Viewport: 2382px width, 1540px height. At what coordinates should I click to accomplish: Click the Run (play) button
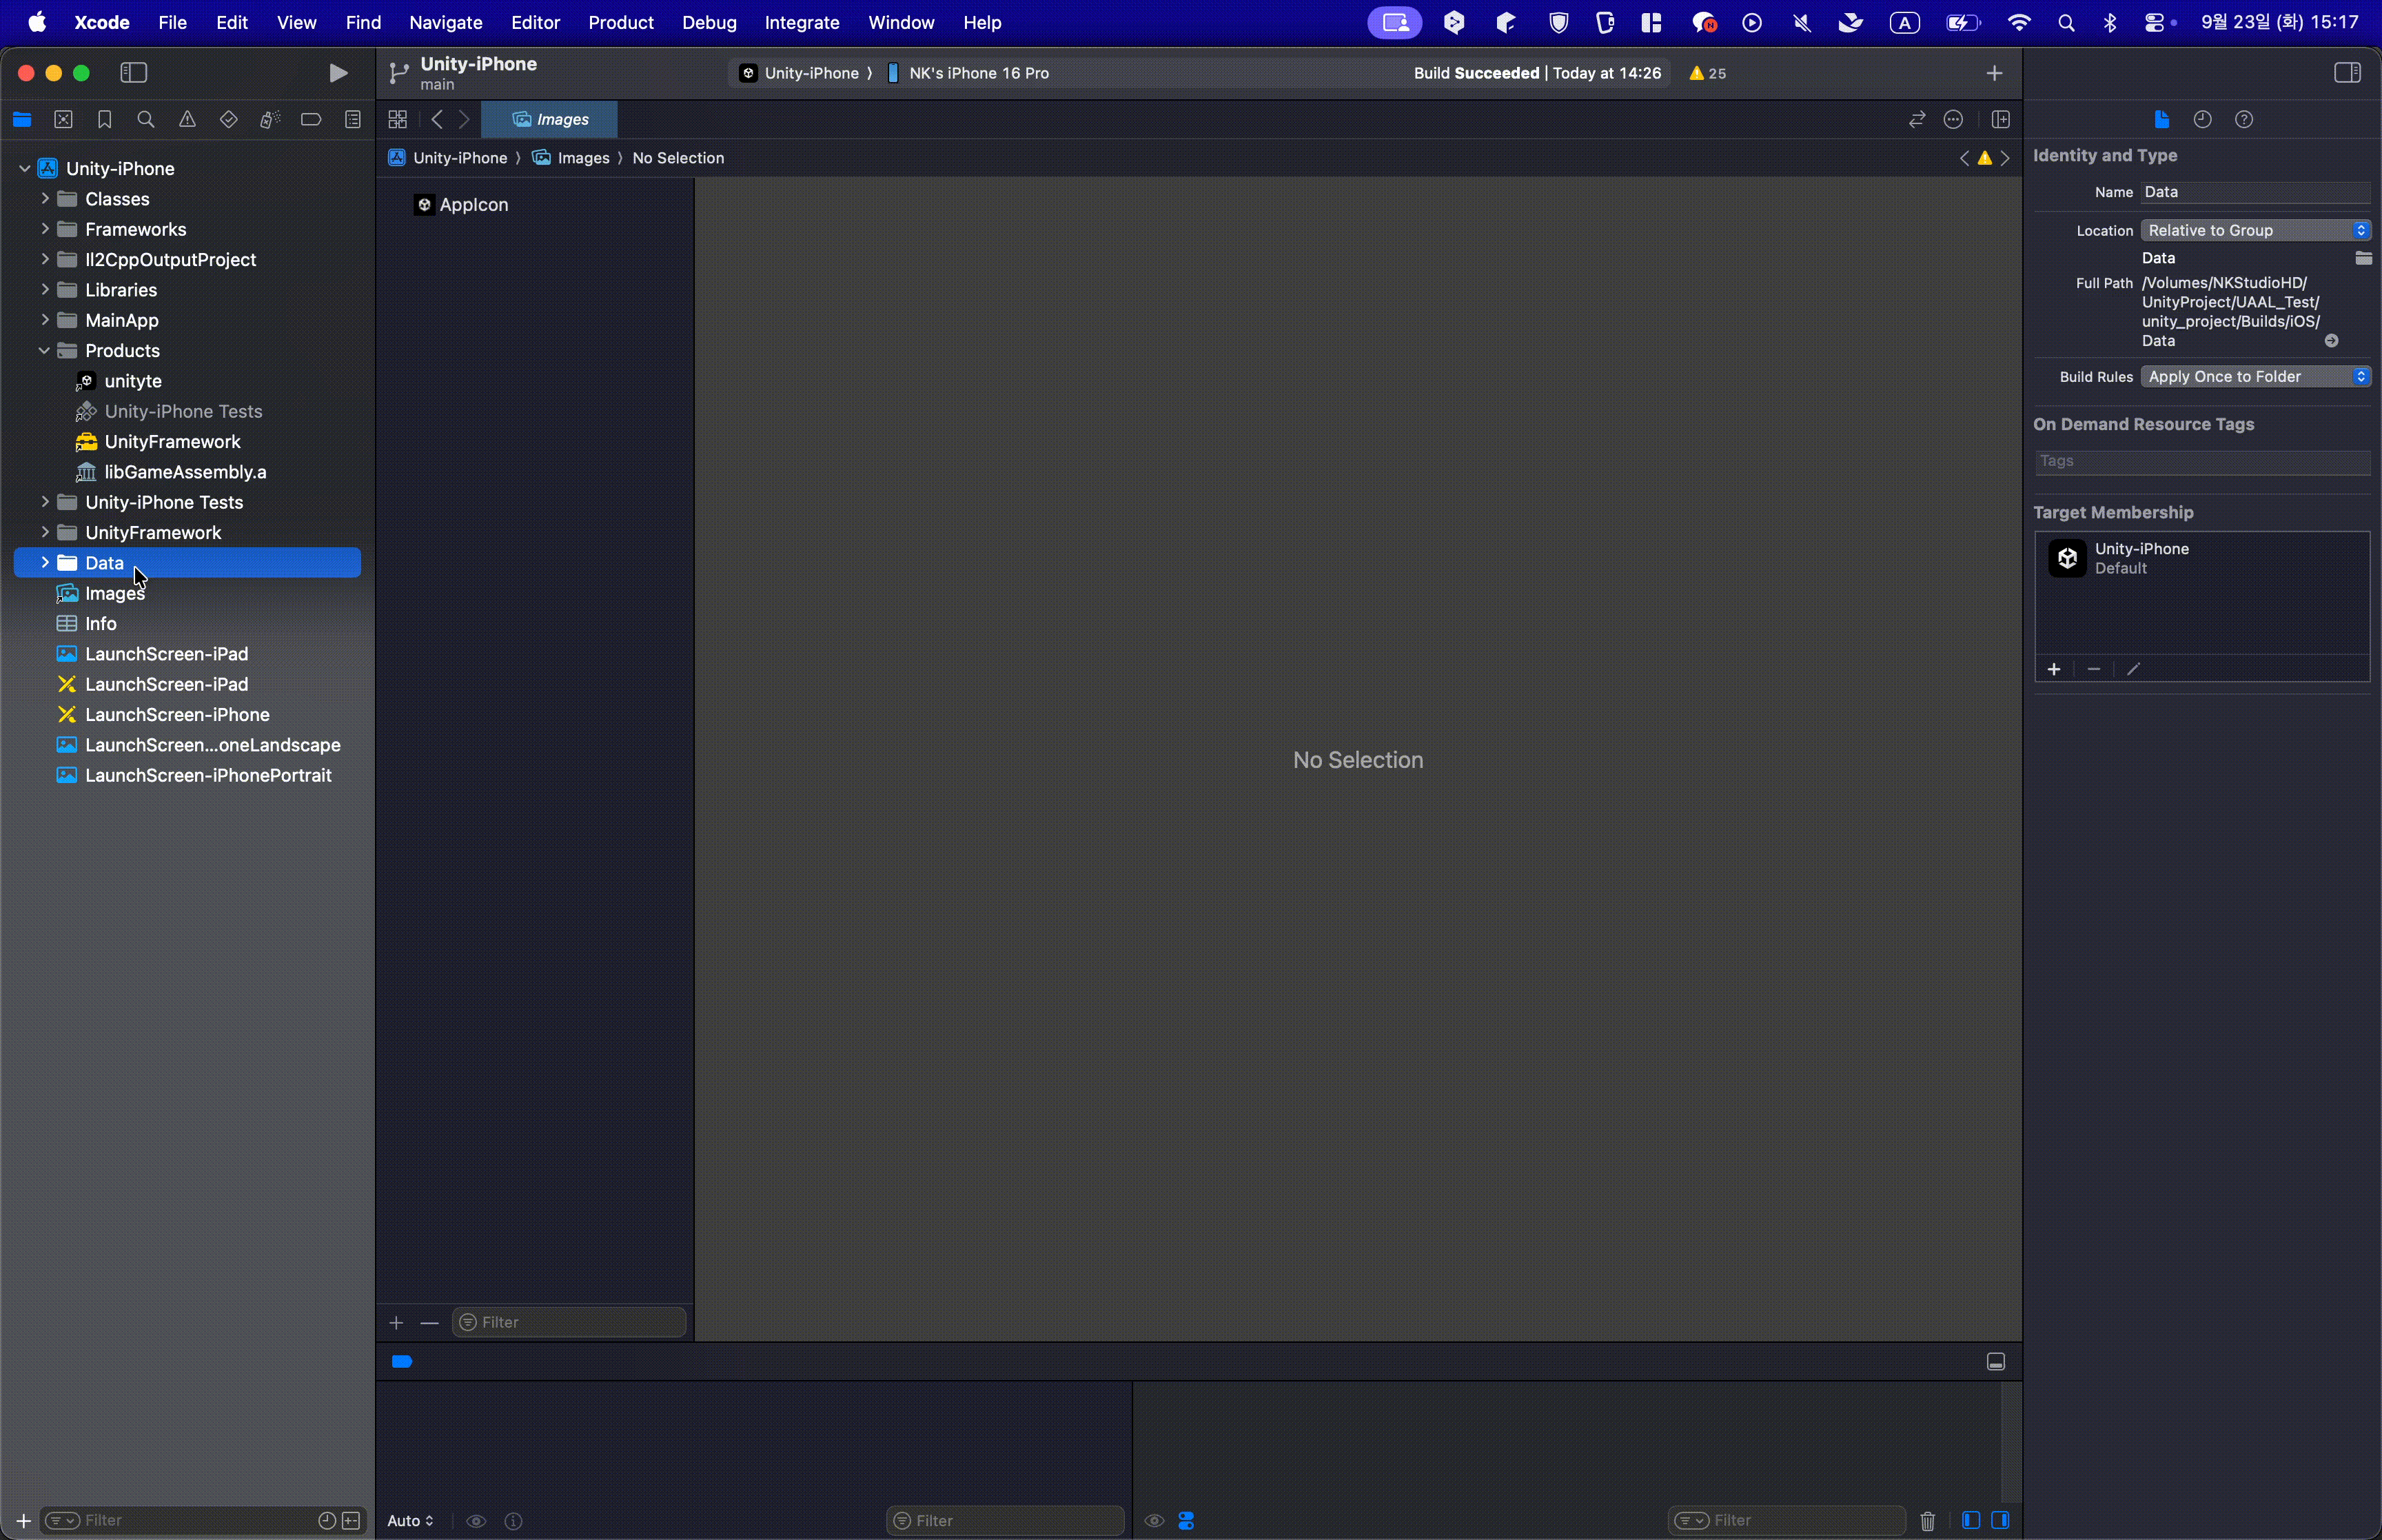pos(338,73)
